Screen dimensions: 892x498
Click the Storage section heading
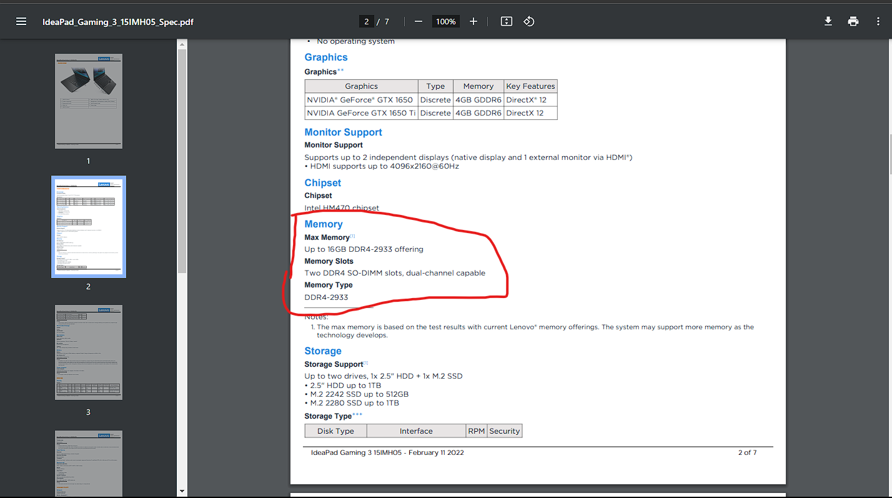coord(323,351)
